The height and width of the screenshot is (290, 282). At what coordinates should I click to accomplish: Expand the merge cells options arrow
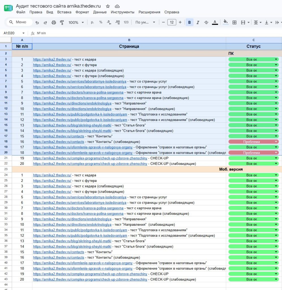click(249, 22)
